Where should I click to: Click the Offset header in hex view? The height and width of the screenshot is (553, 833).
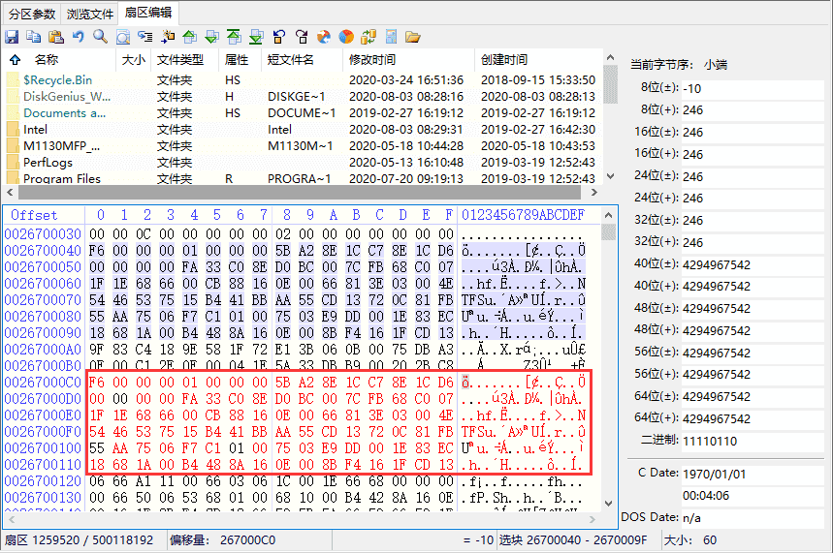tap(34, 215)
